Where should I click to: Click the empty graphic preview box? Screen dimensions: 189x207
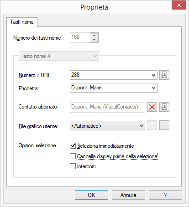[152, 125]
